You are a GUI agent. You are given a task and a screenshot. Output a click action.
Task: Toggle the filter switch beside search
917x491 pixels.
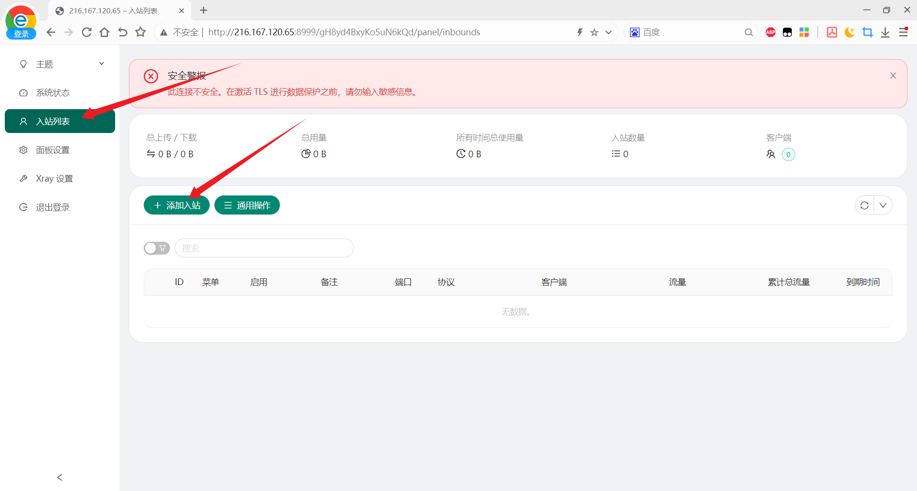157,248
